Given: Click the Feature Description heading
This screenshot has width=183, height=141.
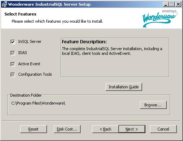Looking at the screenshot, I should click(84, 42).
